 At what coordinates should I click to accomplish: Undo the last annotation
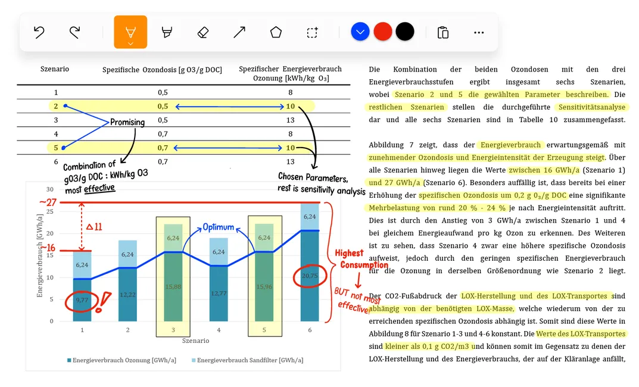tap(39, 32)
